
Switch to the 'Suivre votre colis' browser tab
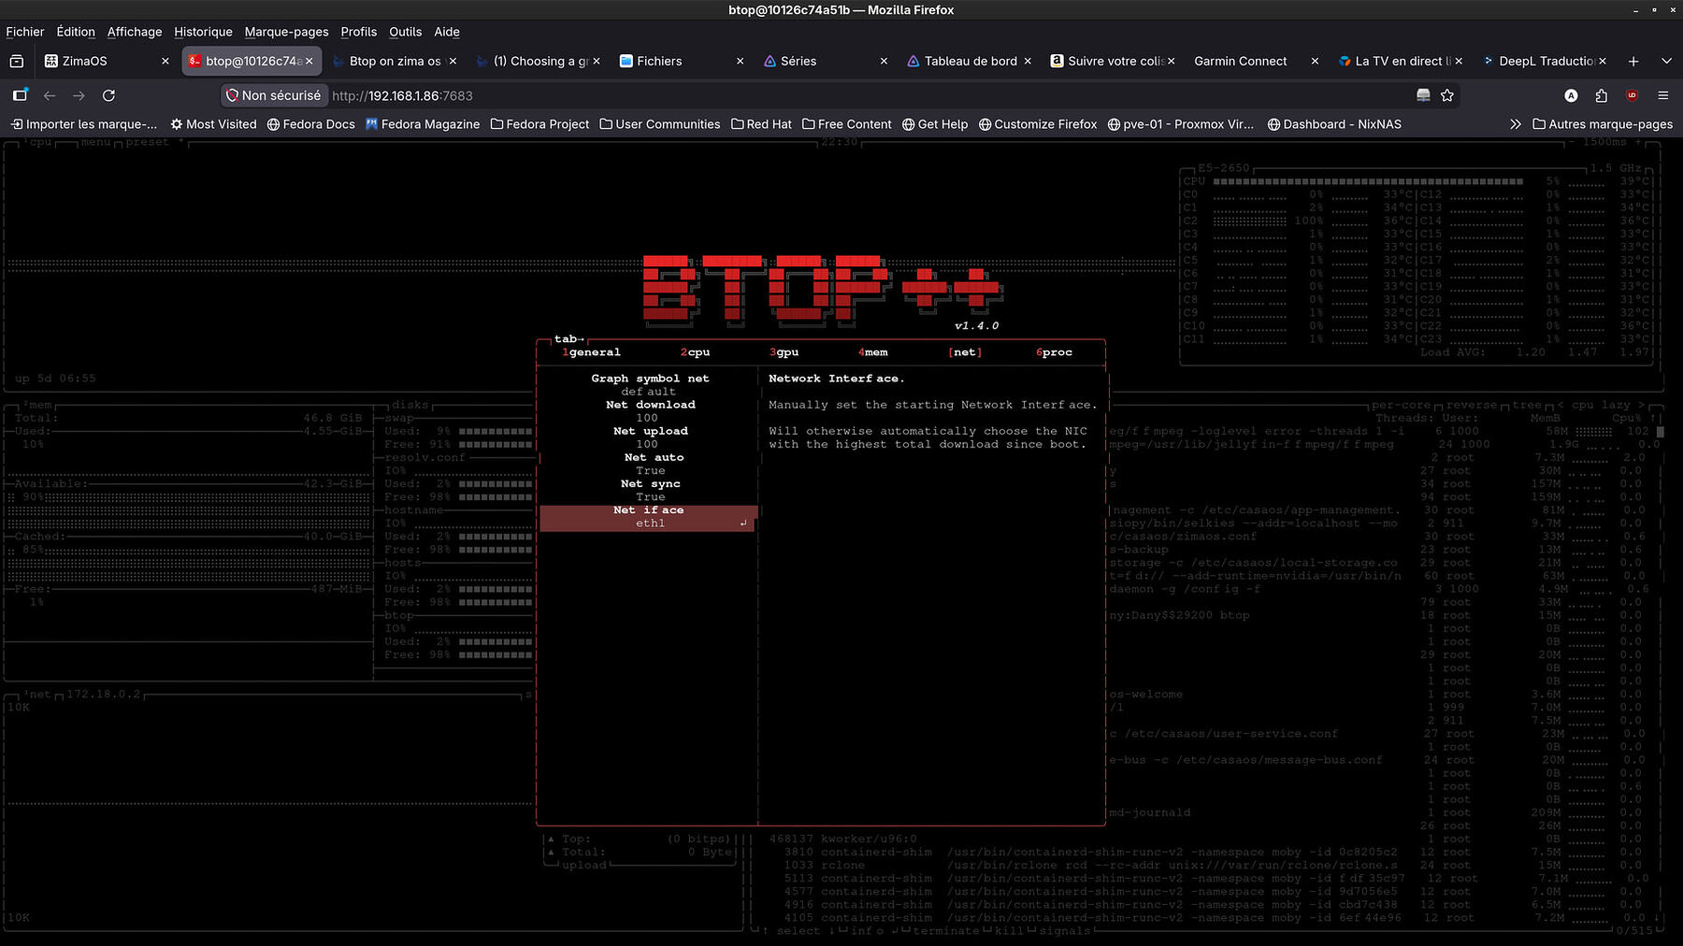tap(1111, 61)
